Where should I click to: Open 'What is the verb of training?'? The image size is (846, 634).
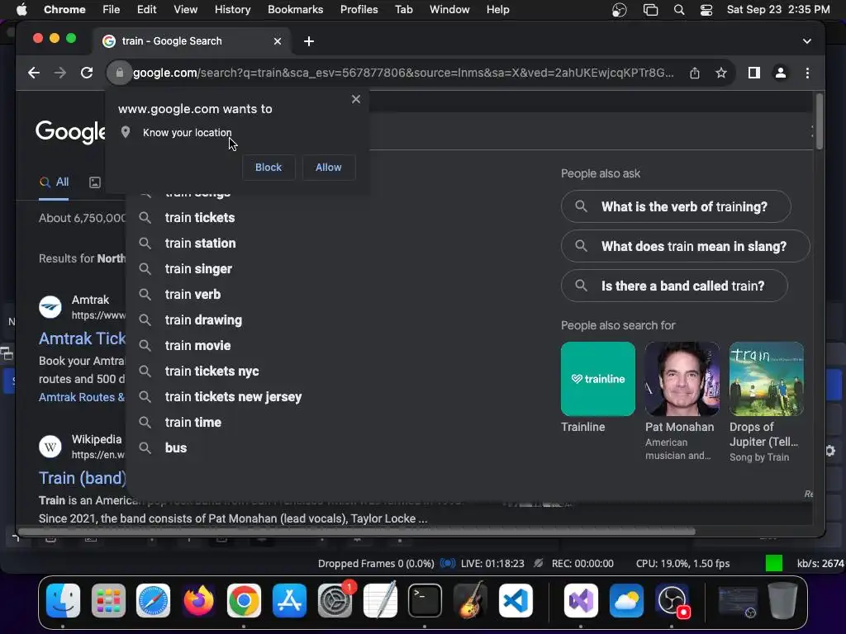tap(676, 206)
